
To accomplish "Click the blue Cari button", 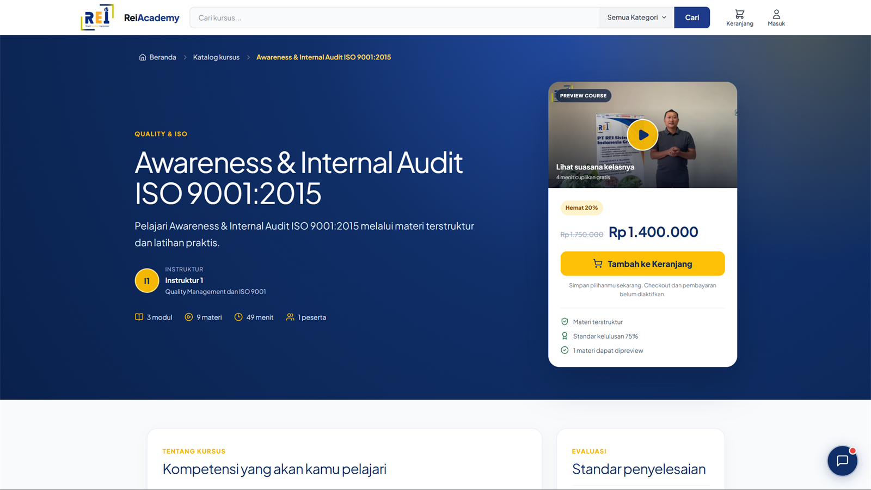I will click(x=692, y=17).
